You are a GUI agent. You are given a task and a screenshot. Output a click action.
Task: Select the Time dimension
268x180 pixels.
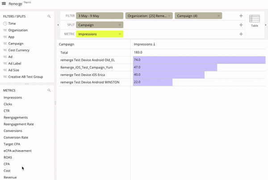pyautogui.click(x=12, y=23)
